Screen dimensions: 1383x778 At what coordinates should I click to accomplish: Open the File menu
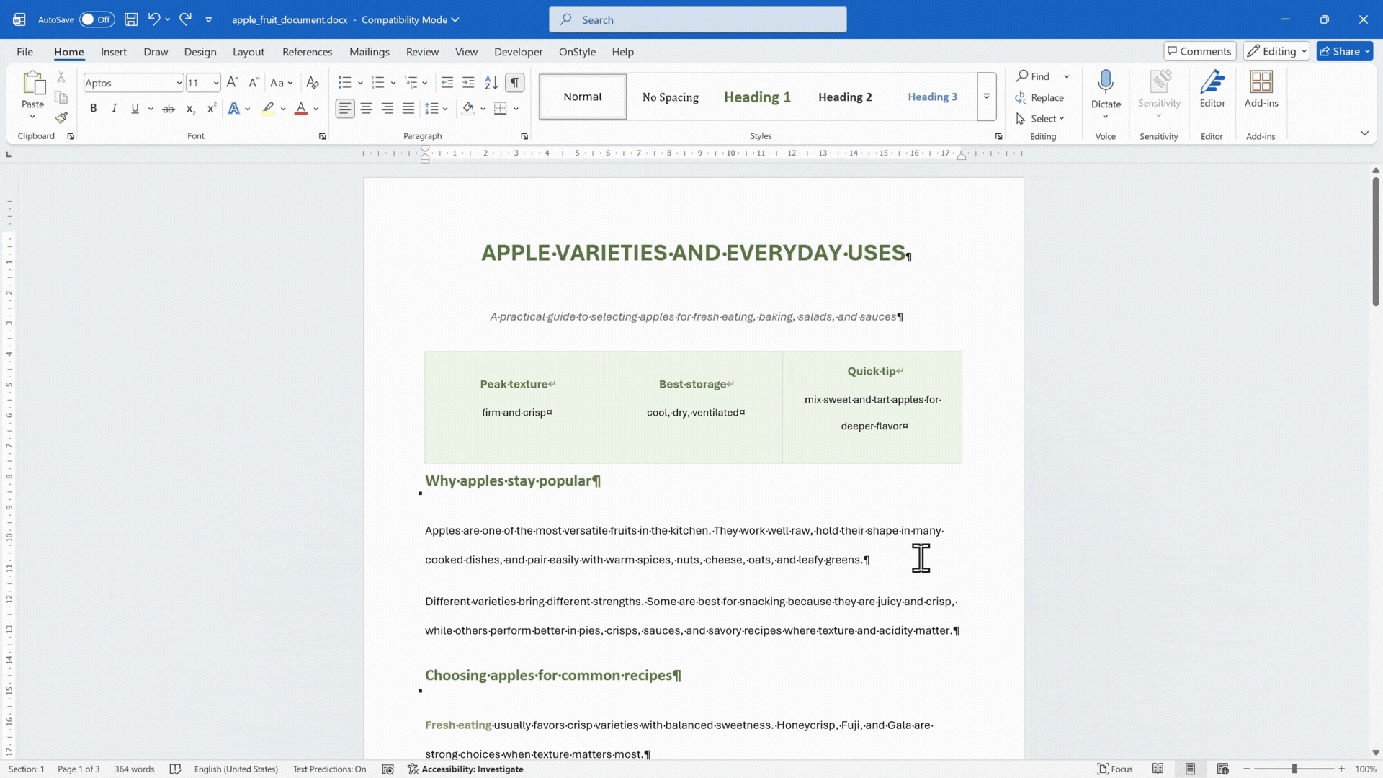pos(24,52)
